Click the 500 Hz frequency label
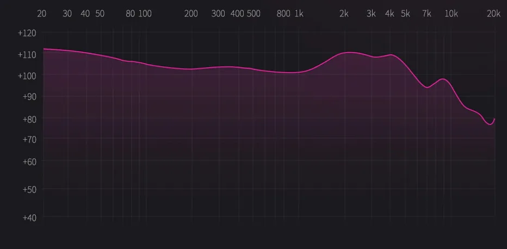The height and width of the screenshot is (249, 507). click(253, 14)
